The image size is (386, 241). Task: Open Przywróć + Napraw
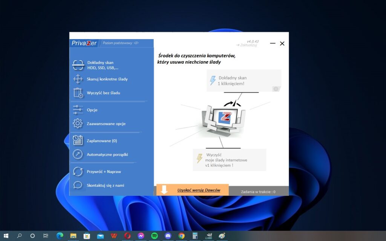click(104, 172)
